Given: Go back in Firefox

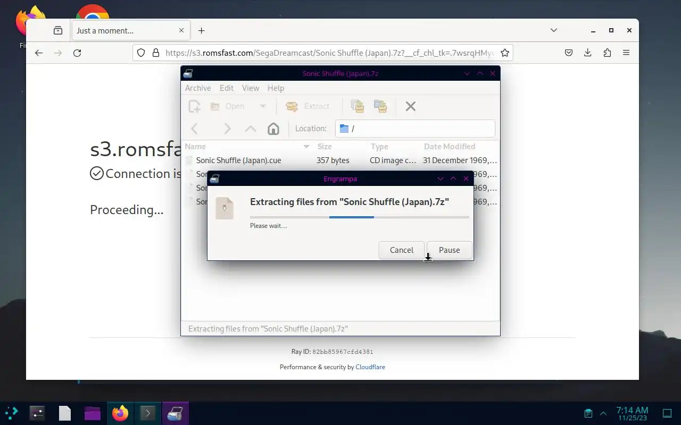Looking at the screenshot, I should 38,53.
